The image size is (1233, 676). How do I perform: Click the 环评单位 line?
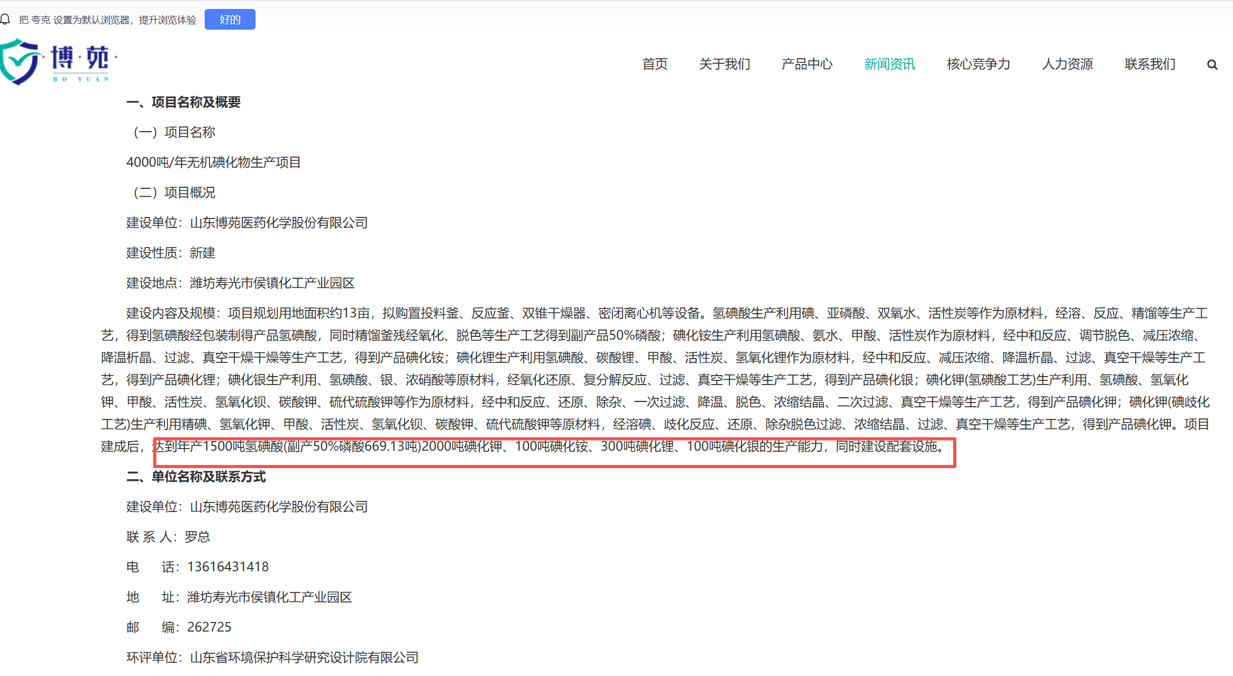[272, 657]
